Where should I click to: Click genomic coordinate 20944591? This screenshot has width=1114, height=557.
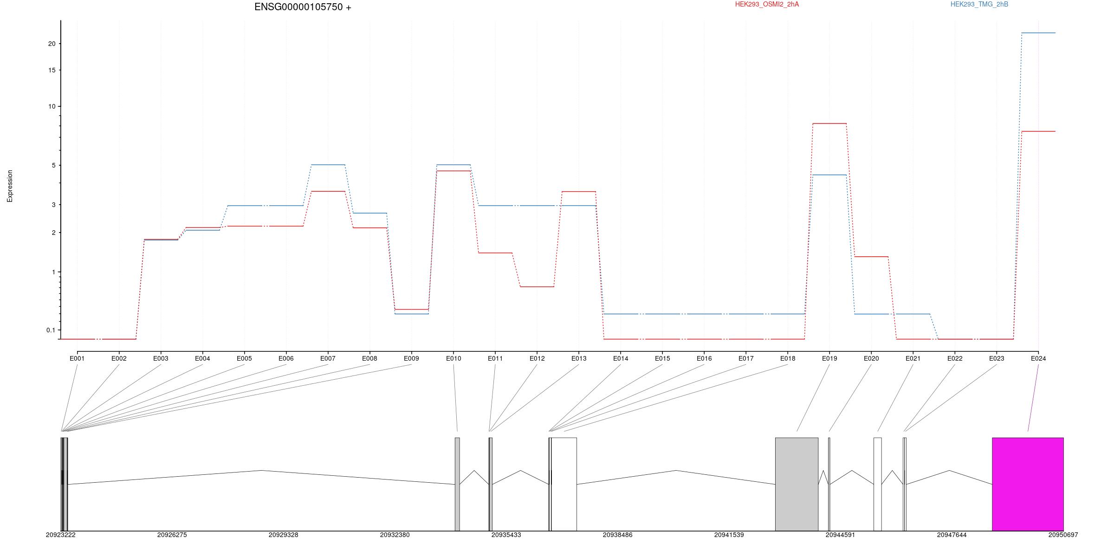tap(841, 535)
